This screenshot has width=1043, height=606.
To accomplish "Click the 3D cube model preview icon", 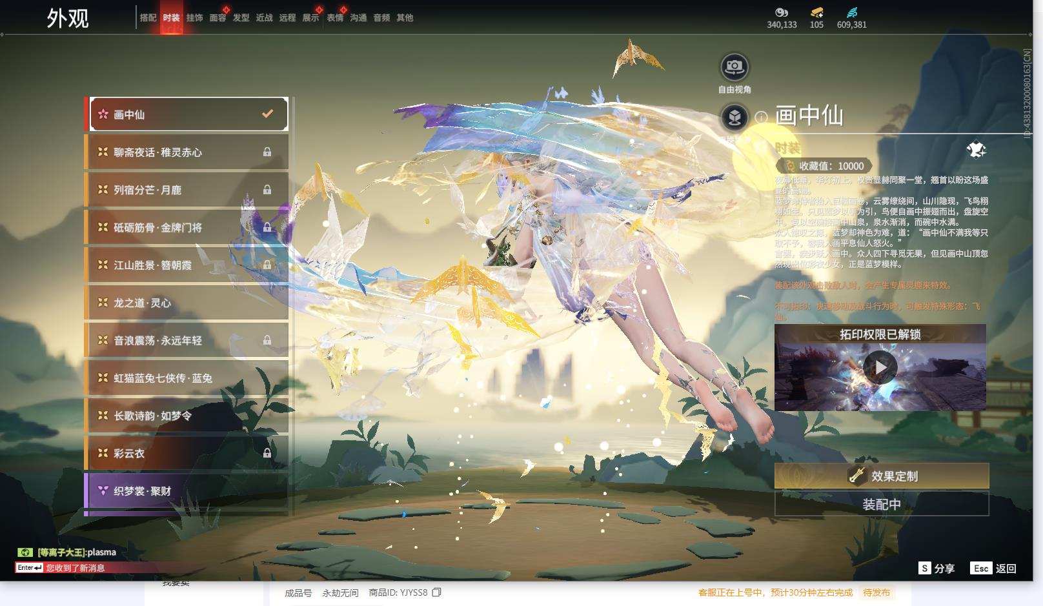I will (734, 117).
